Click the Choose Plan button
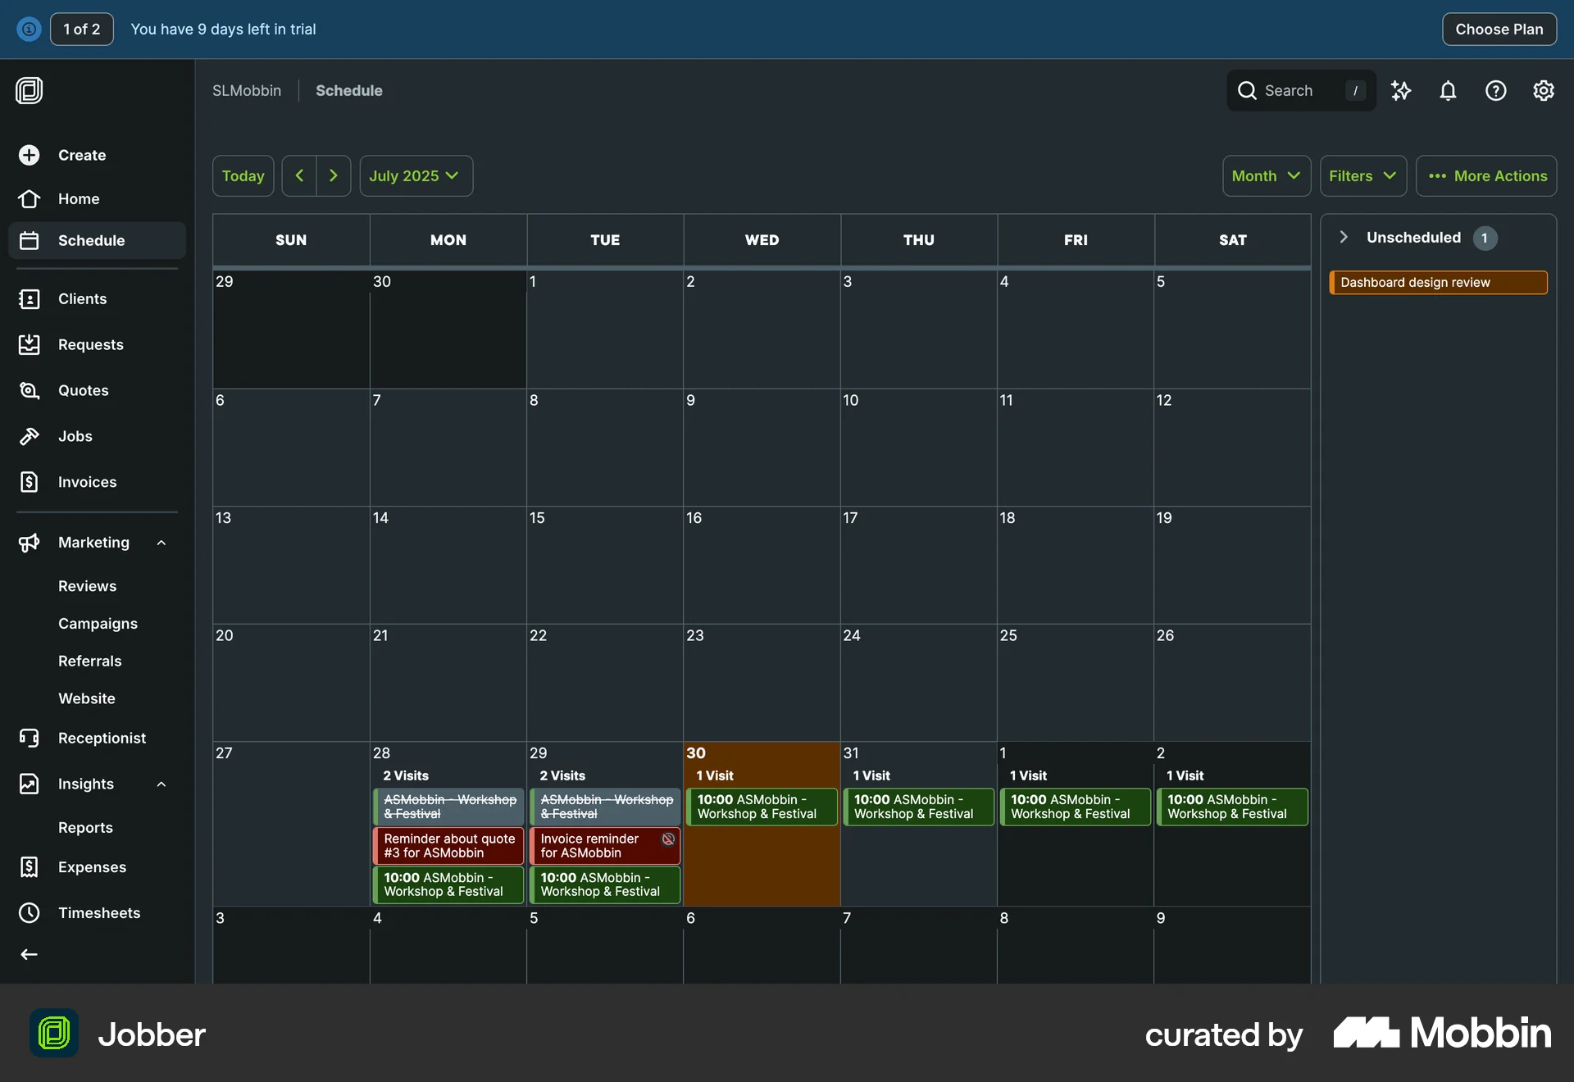The height and width of the screenshot is (1082, 1574). click(x=1499, y=29)
